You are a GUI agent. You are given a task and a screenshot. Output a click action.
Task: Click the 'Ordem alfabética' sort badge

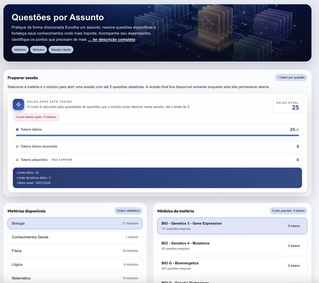[x=128, y=211]
